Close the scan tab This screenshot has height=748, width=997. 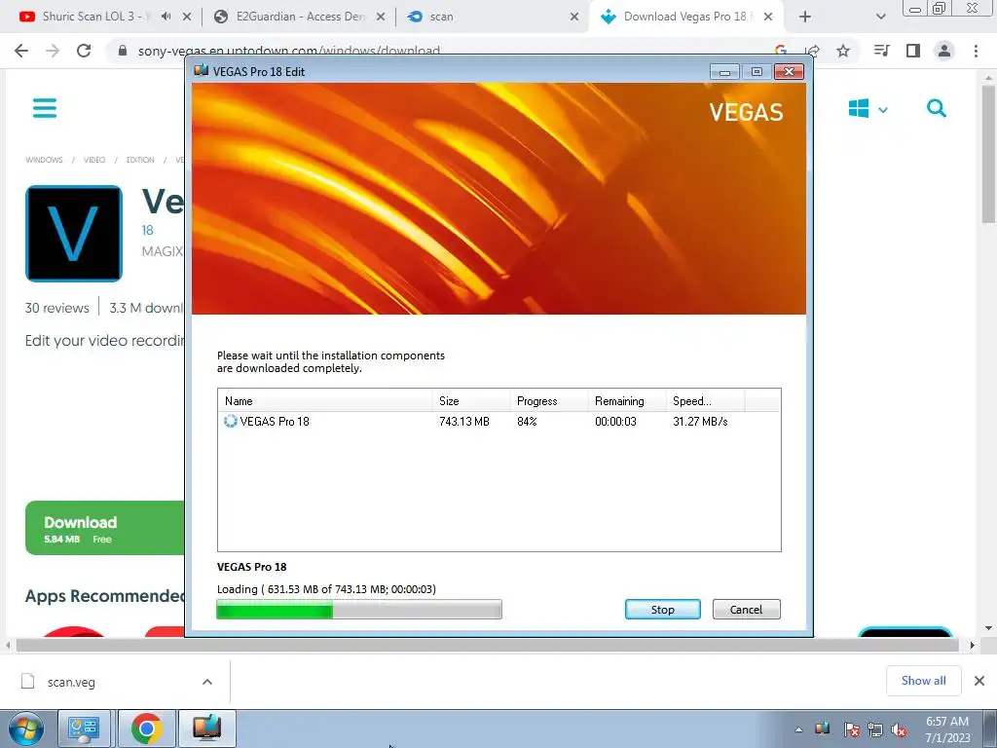coord(574,17)
